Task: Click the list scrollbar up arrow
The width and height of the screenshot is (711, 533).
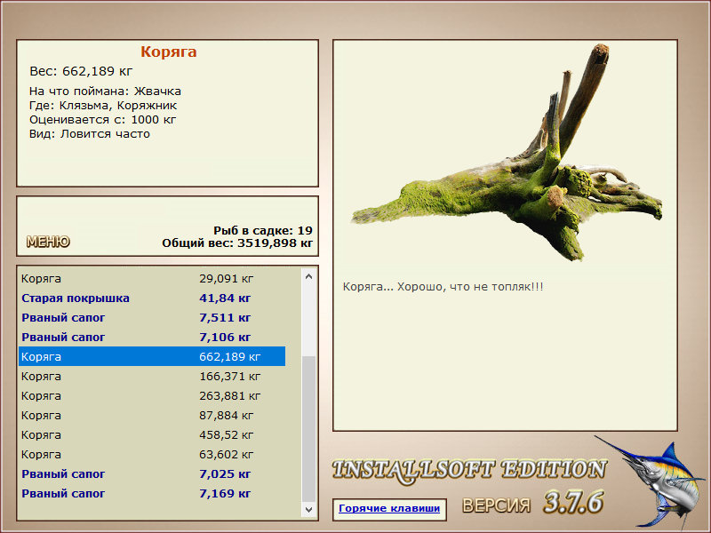Action: pyautogui.click(x=308, y=276)
